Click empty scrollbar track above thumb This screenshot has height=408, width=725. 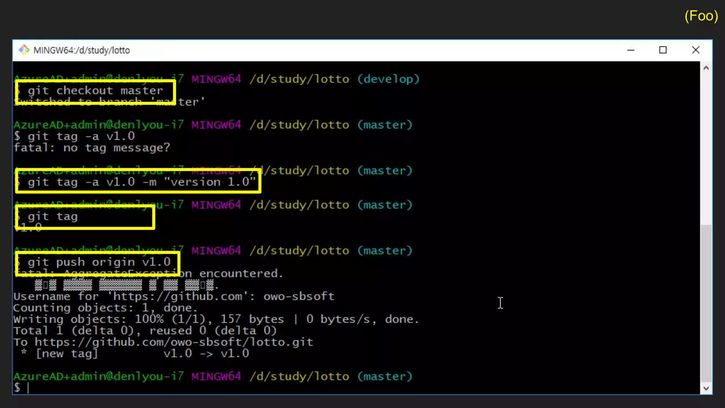(x=706, y=149)
